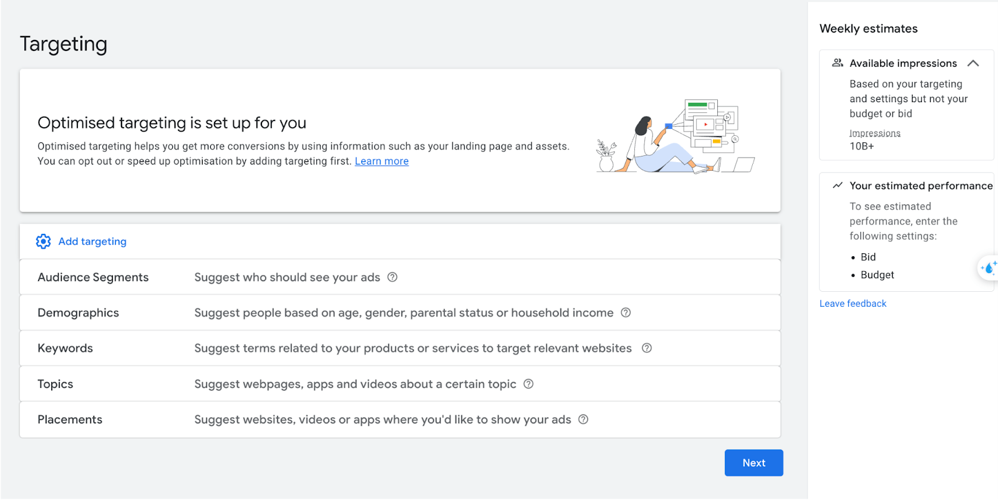Viewport: 998px width, 500px height.
Task: Open help icon for Topics row
Action: (528, 384)
